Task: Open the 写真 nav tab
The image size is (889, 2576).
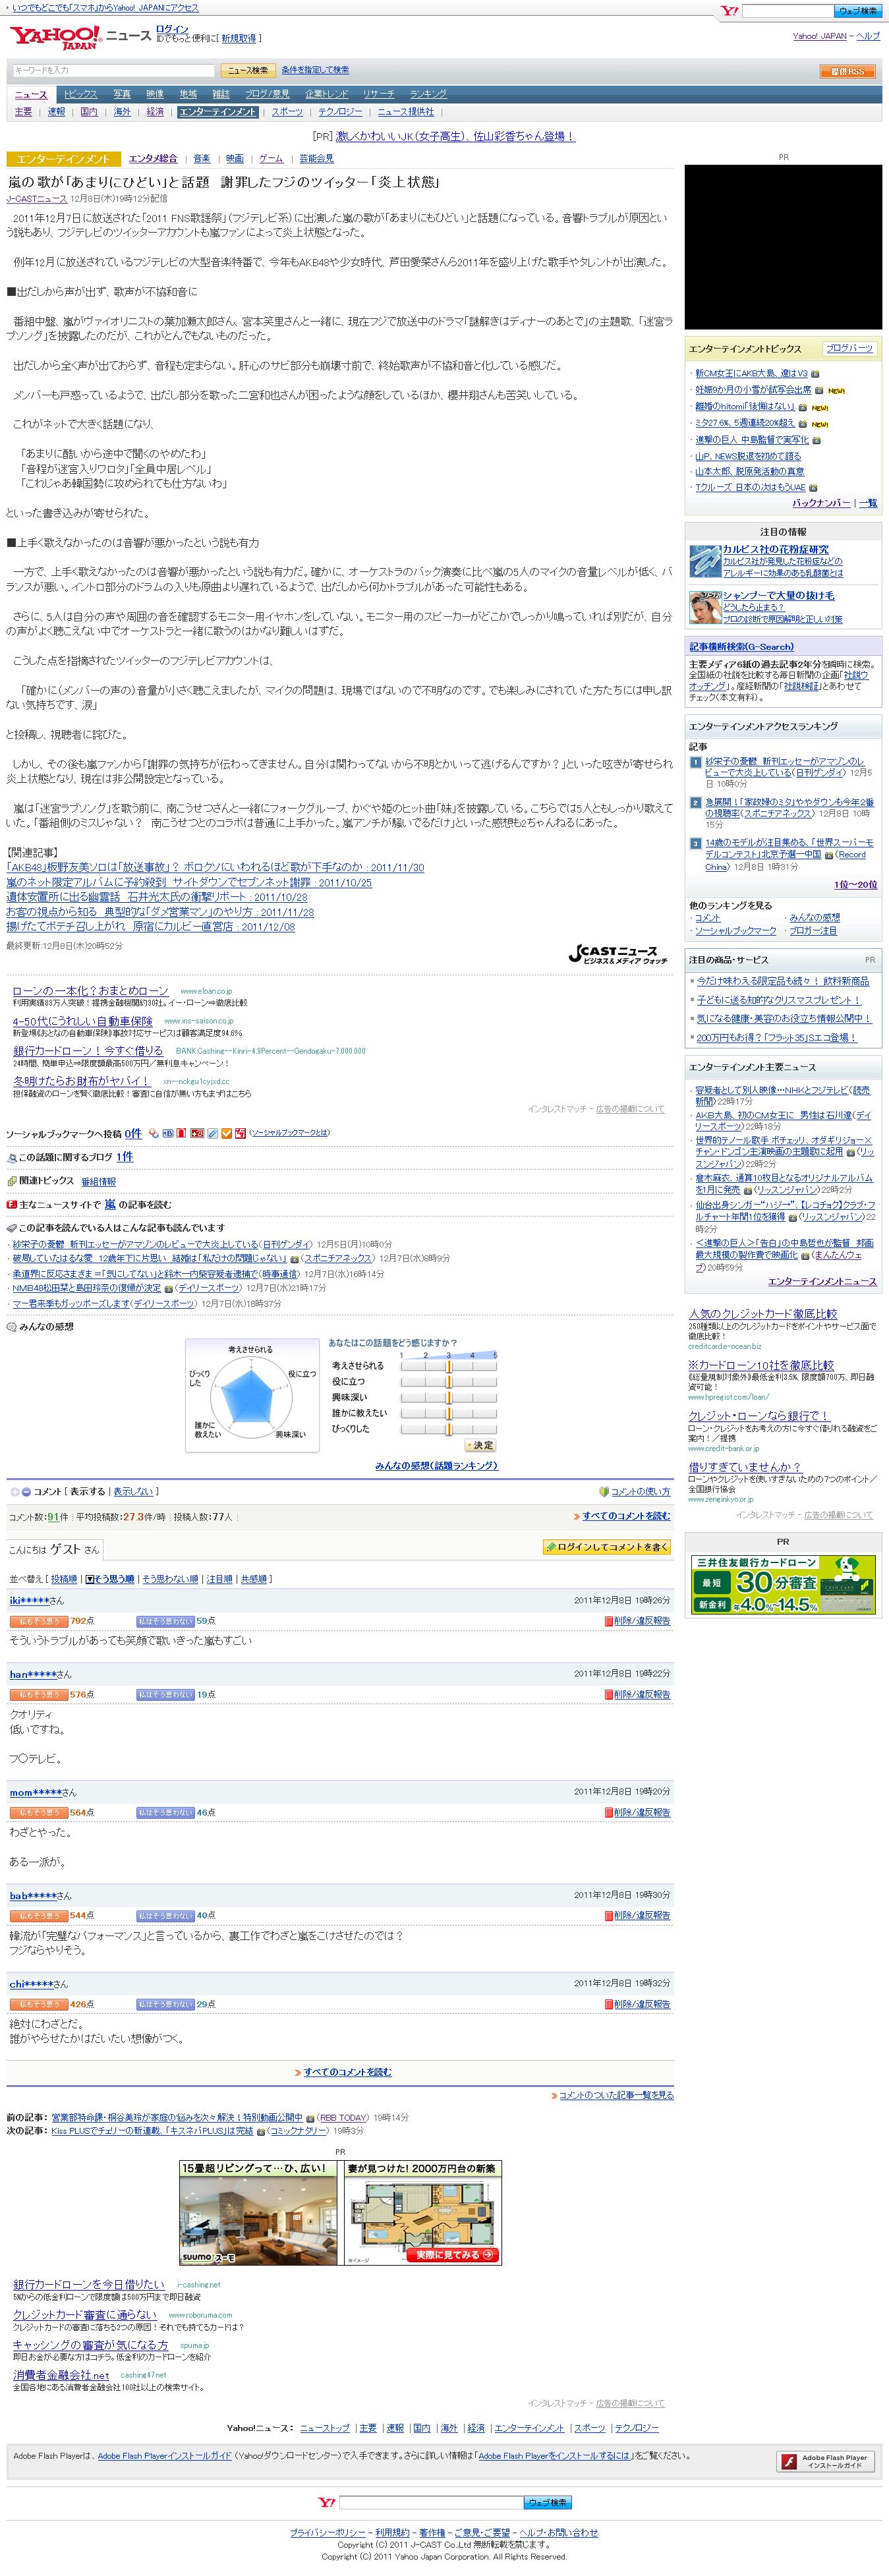Action: 122,94
